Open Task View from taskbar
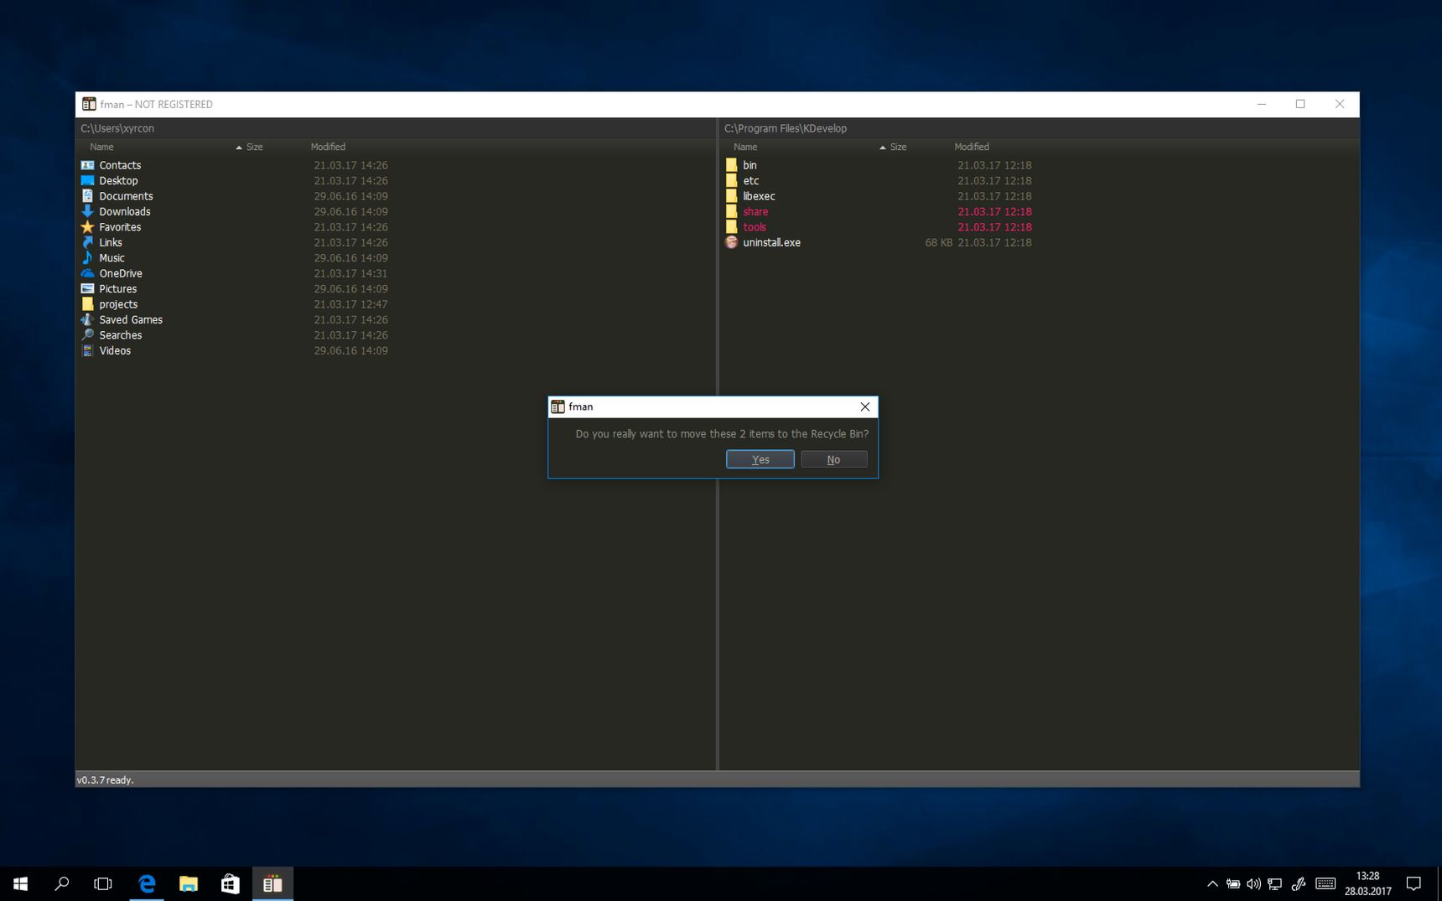Screen dimensions: 1442x901 (102, 883)
